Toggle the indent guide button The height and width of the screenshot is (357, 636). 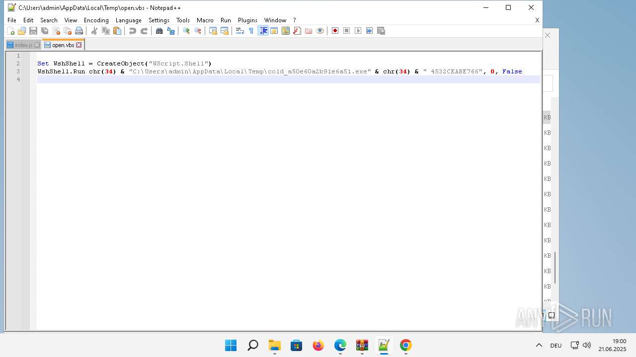(x=263, y=31)
